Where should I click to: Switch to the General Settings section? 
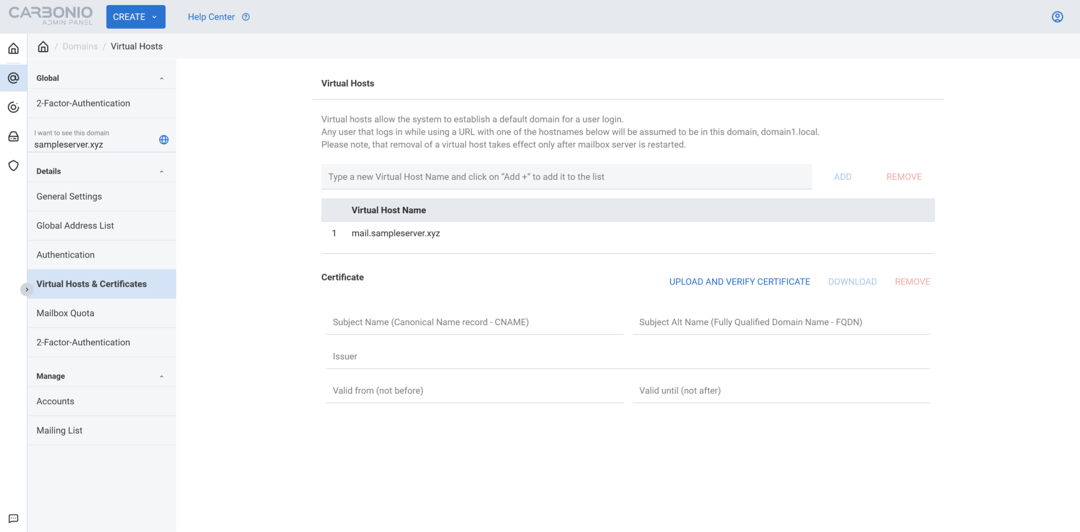click(69, 196)
